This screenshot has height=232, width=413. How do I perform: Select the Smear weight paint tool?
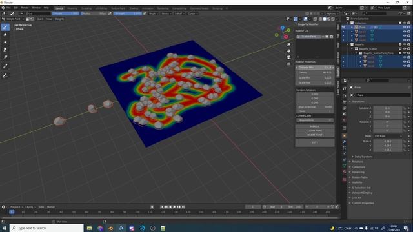click(5, 50)
